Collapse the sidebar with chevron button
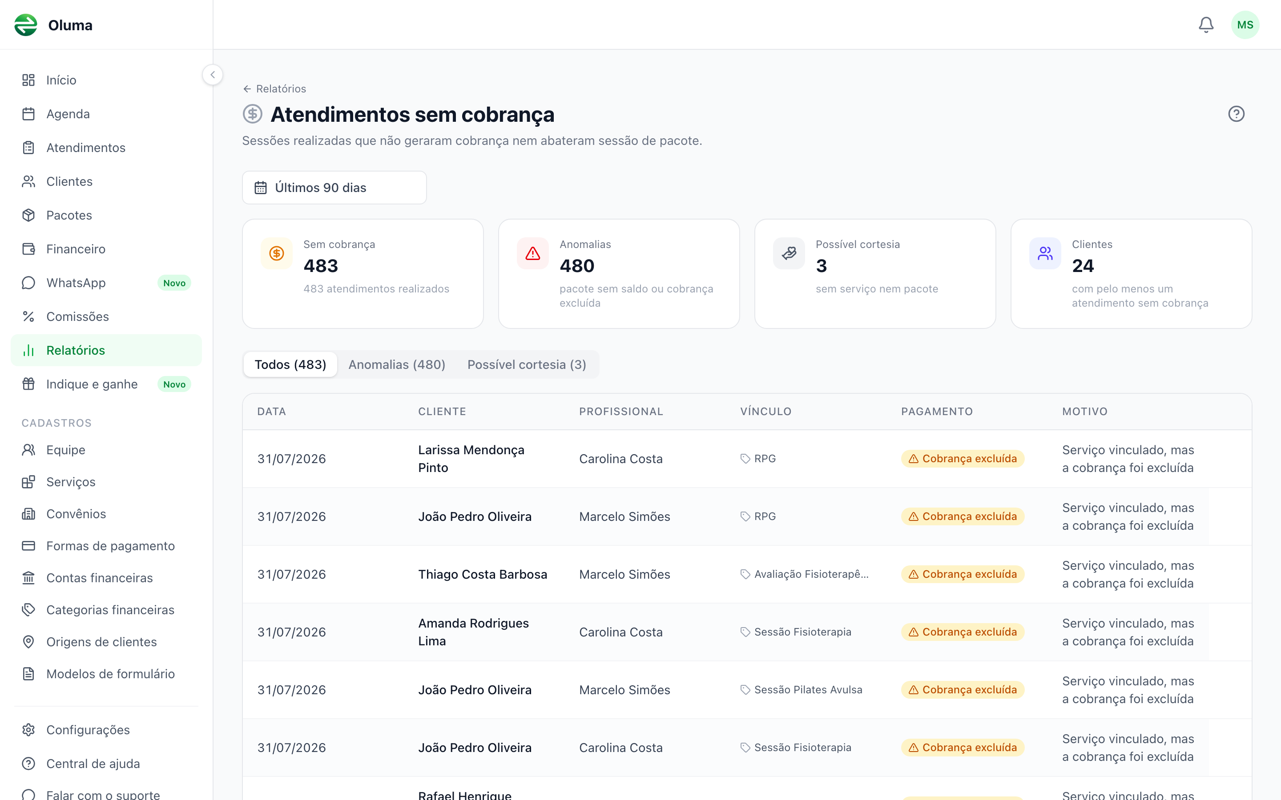Screen dimensions: 1281x800 coord(213,75)
